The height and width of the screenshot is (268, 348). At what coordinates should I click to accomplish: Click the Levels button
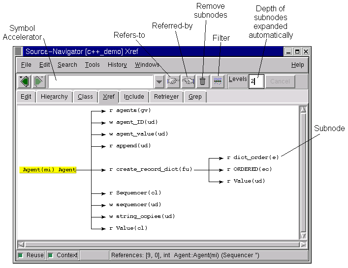(238, 81)
